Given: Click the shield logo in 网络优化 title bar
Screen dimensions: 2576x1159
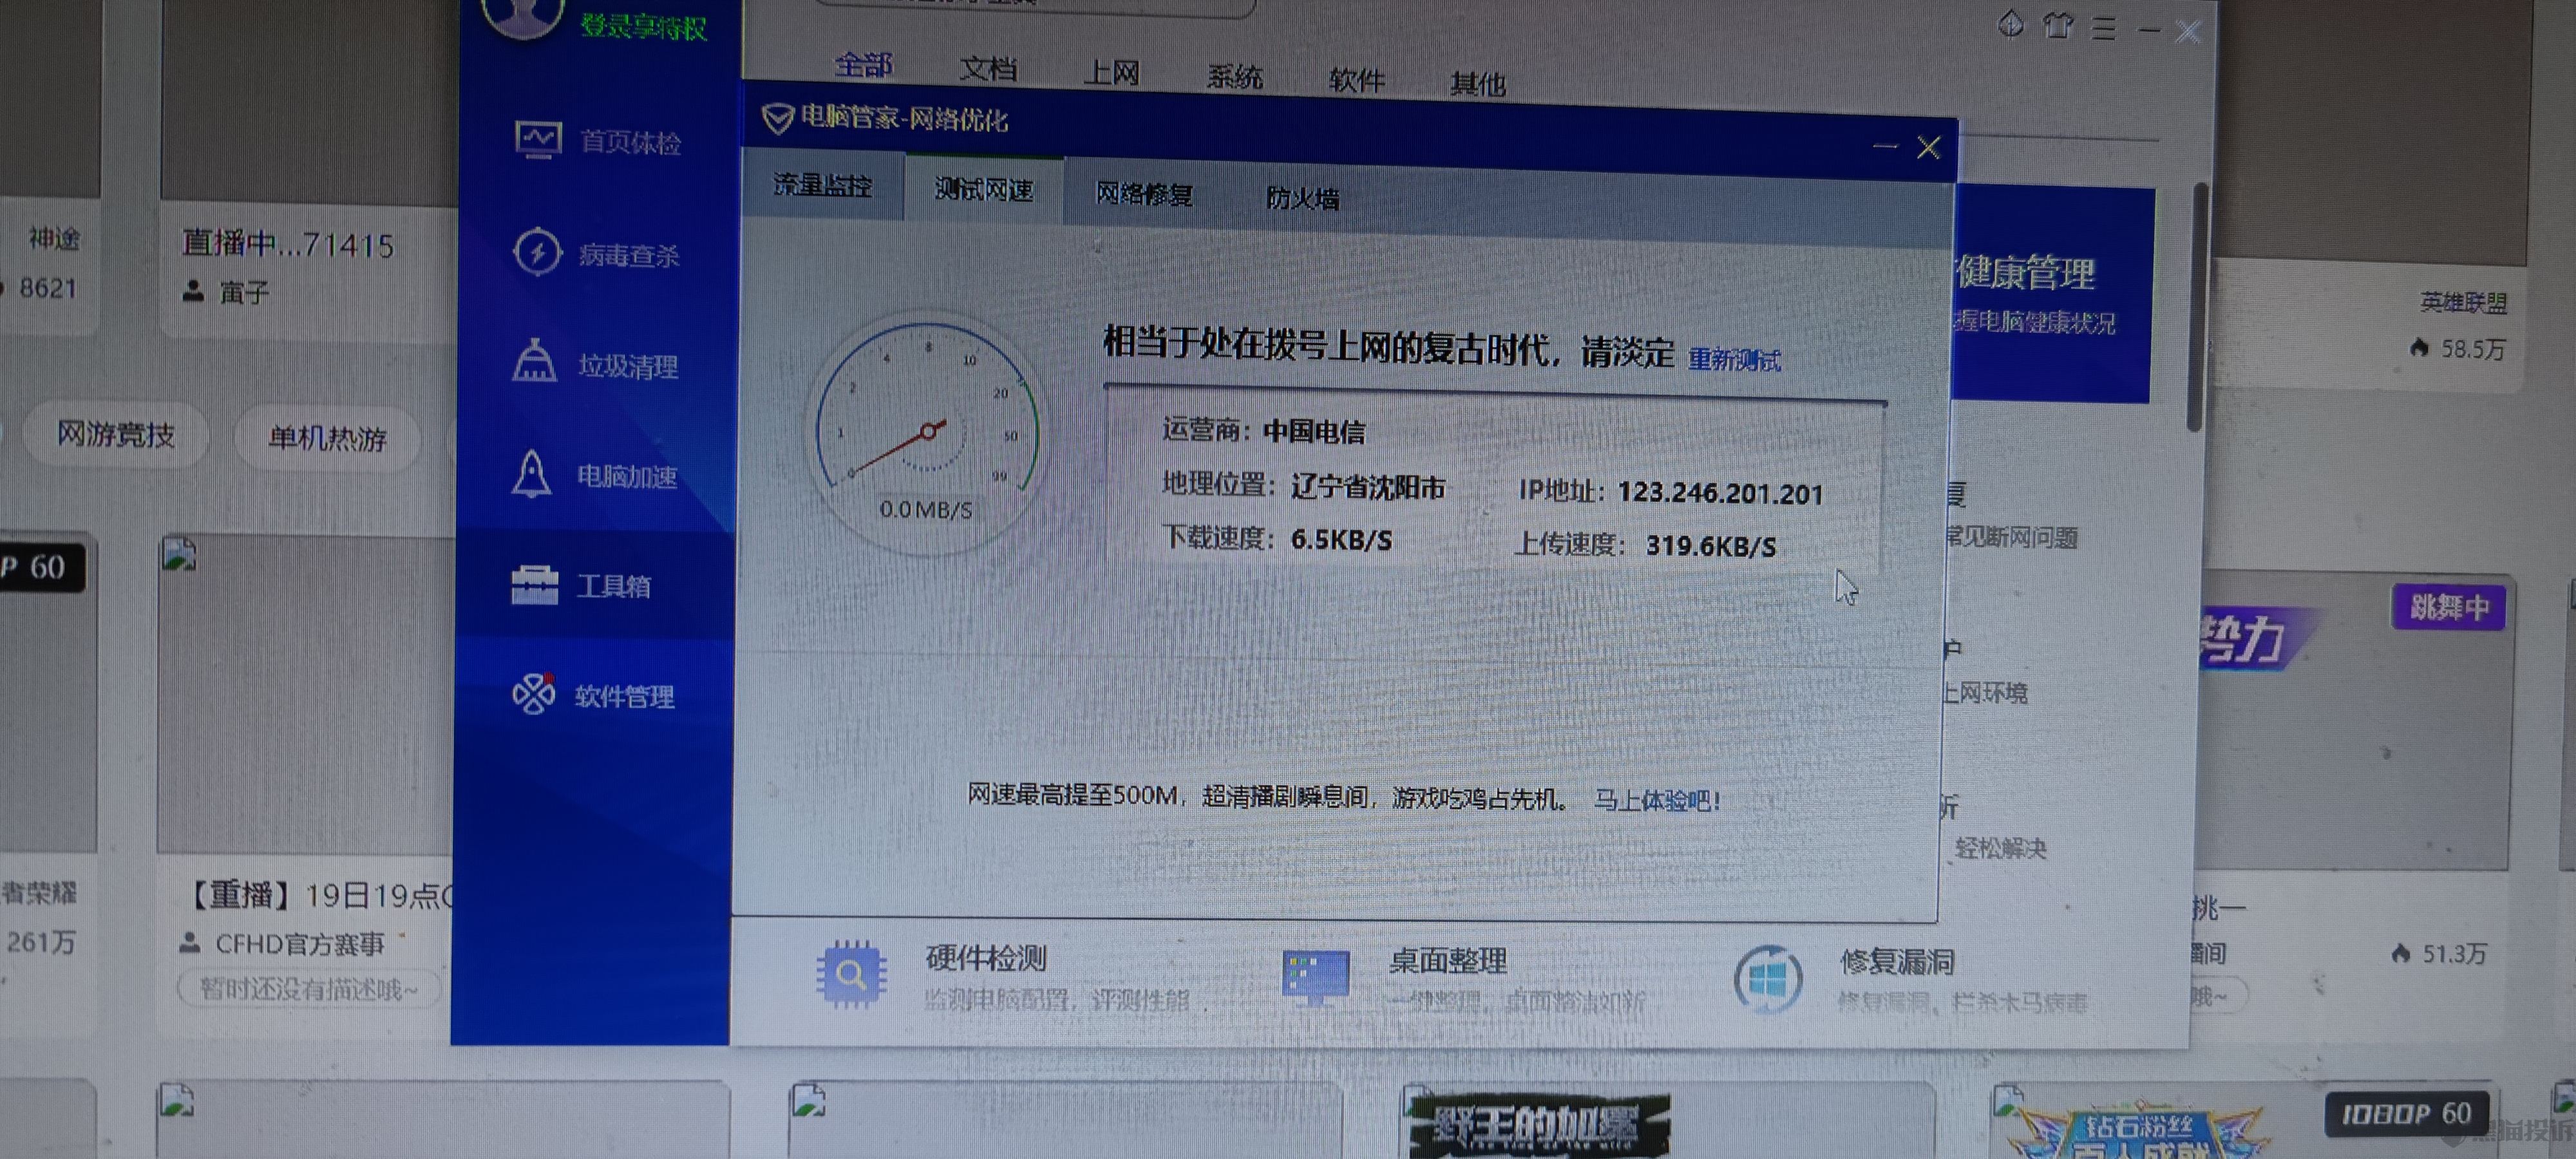Looking at the screenshot, I should pyautogui.click(x=777, y=118).
